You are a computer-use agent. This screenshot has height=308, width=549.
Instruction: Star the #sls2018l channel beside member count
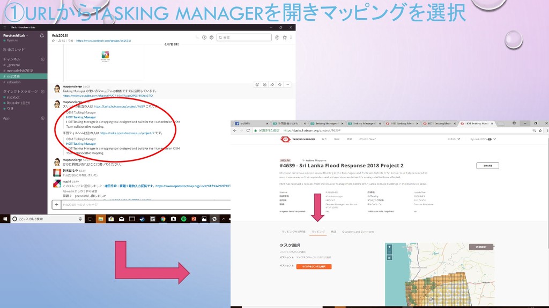coord(53,41)
